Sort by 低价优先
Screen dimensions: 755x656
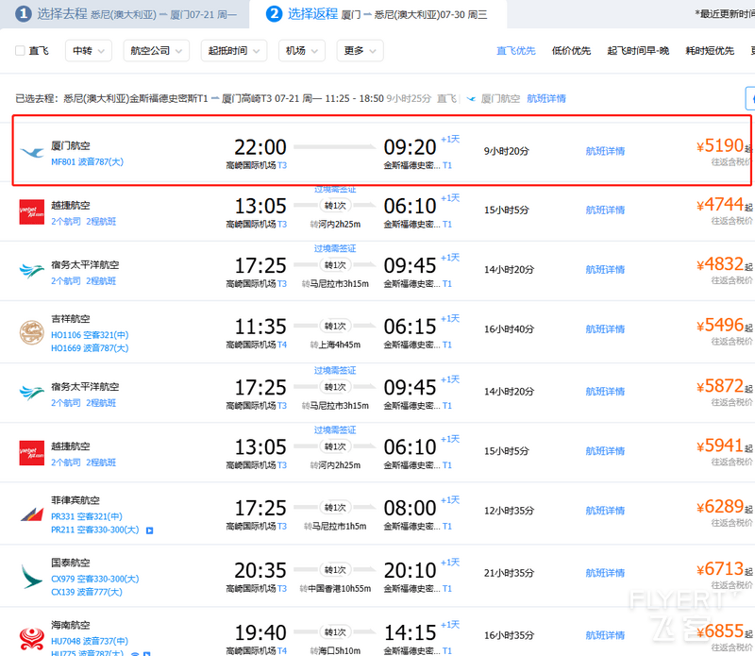571,51
